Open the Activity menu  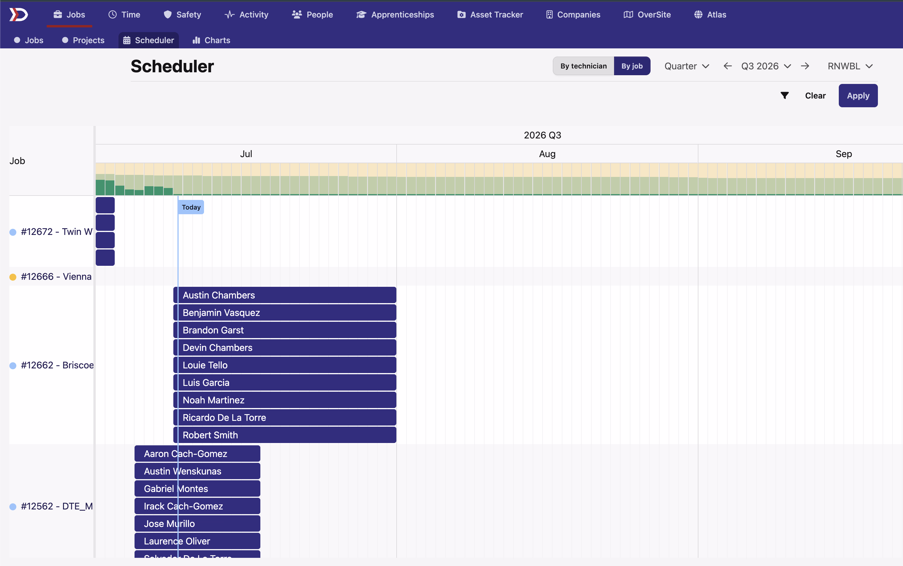tap(246, 15)
